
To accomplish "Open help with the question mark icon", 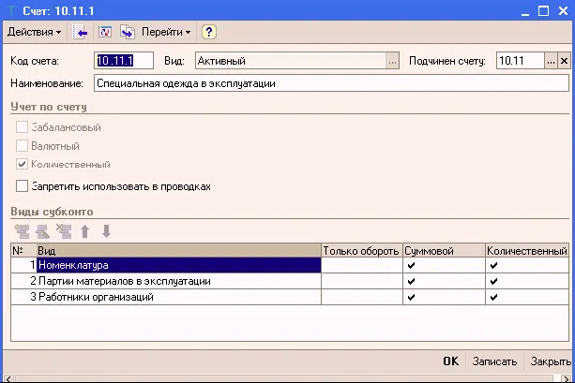I will click(x=209, y=32).
